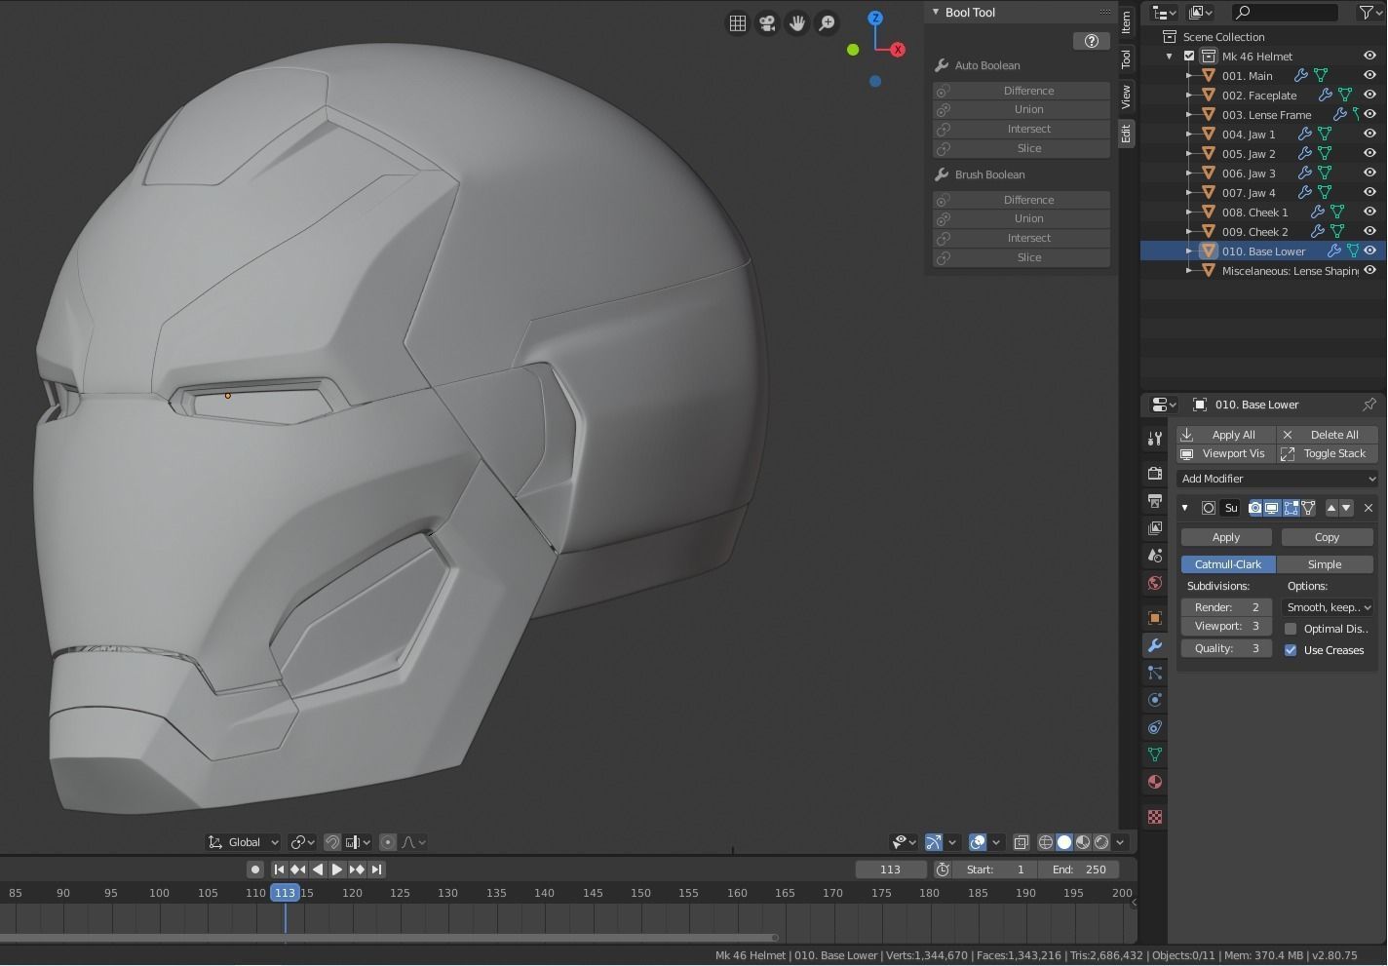
Task: Hide the 004. Jaw 1 object
Action: pyautogui.click(x=1369, y=135)
